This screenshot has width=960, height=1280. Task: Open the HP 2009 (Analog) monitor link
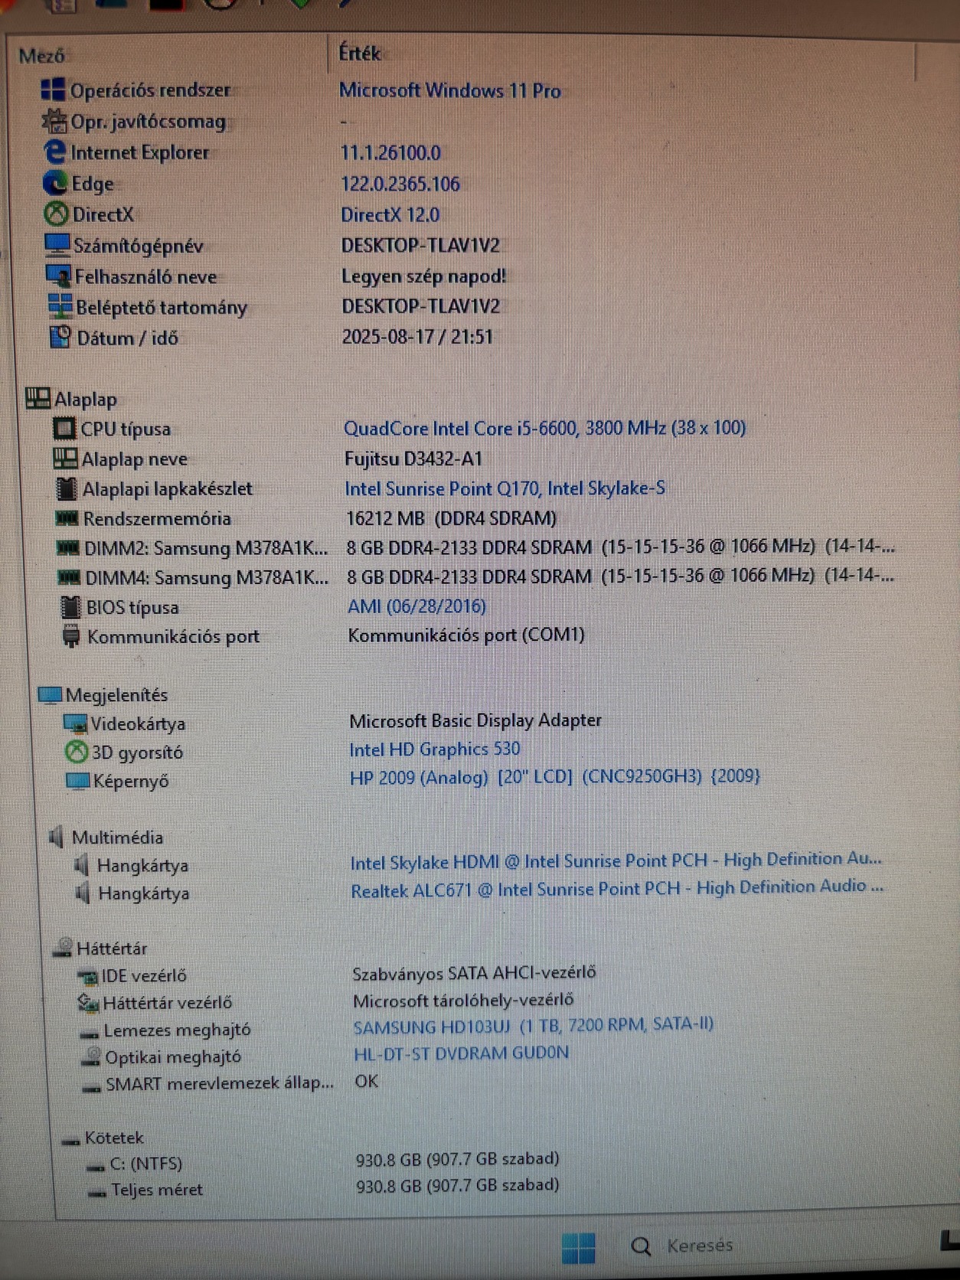554,776
